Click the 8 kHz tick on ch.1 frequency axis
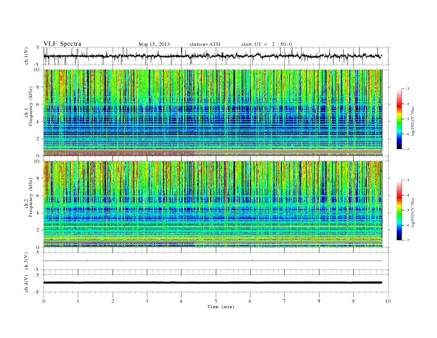Image resolution: width=437 pixels, height=338 pixels. 38,87
